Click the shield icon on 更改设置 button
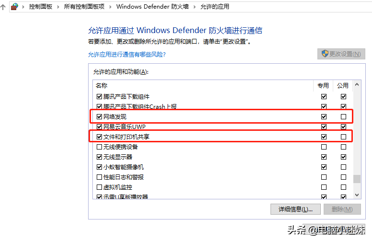The image size is (372, 242). click(x=325, y=54)
